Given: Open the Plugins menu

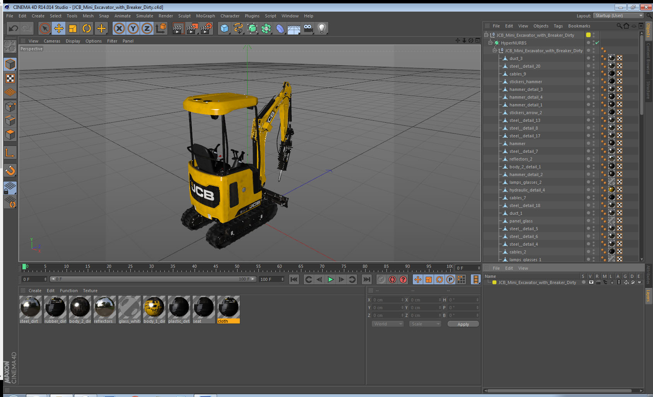Looking at the screenshot, I should pyautogui.click(x=252, y=16).
